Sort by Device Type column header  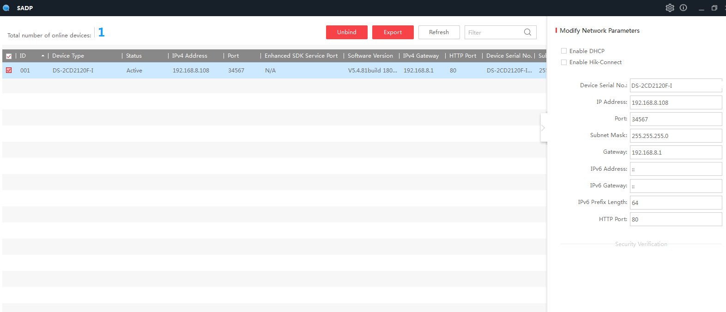click(x=85, y=56)
